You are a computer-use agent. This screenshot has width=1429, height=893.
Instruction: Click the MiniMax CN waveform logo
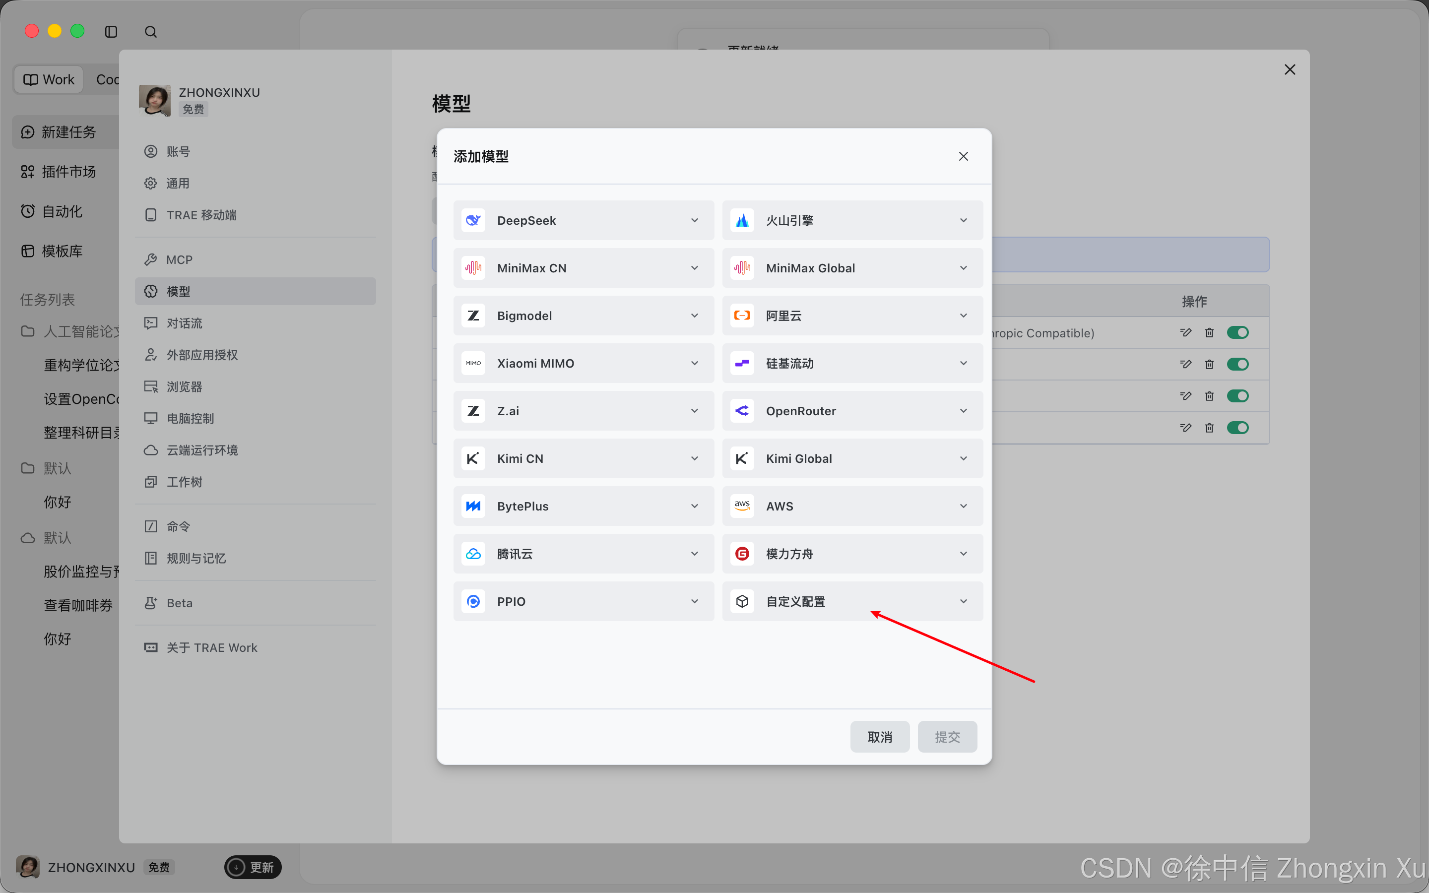tap(473, 268)
